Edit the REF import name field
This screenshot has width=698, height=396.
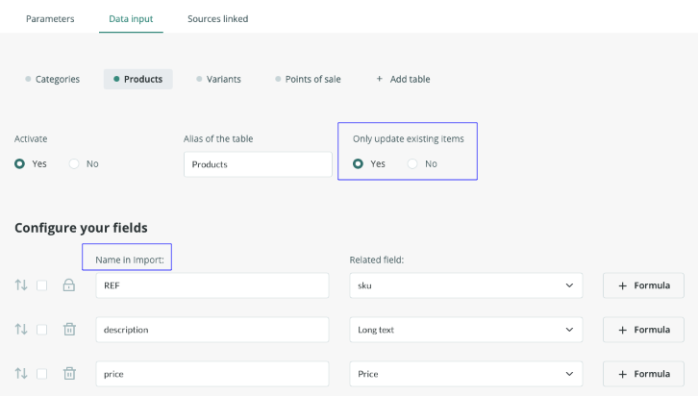click(212, 285)
